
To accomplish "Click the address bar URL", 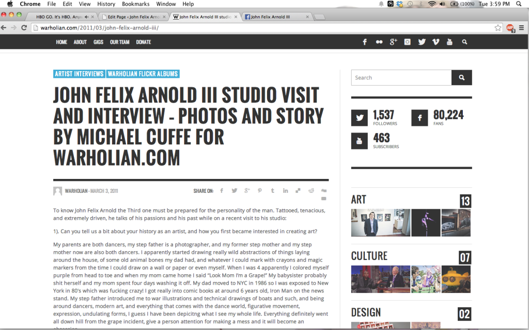I will [100, 28].
